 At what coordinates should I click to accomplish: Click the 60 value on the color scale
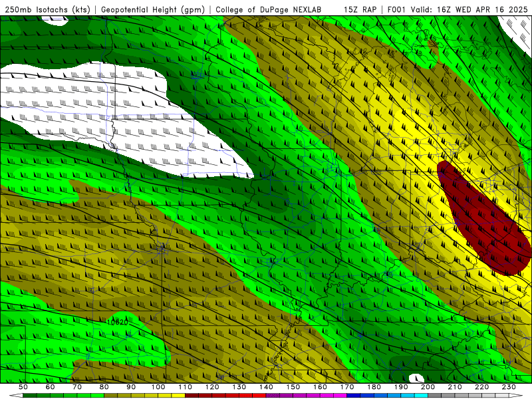pyautogui.click(x=50, y=387)
